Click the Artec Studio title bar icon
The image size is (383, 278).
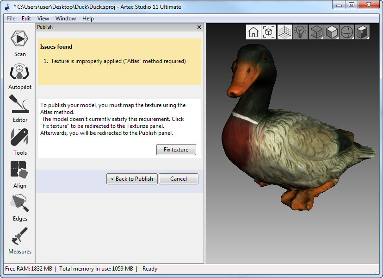point(7,7)
